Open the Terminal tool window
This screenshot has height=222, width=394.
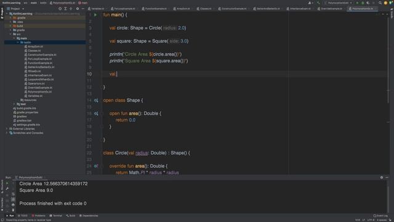click(55, 216)
